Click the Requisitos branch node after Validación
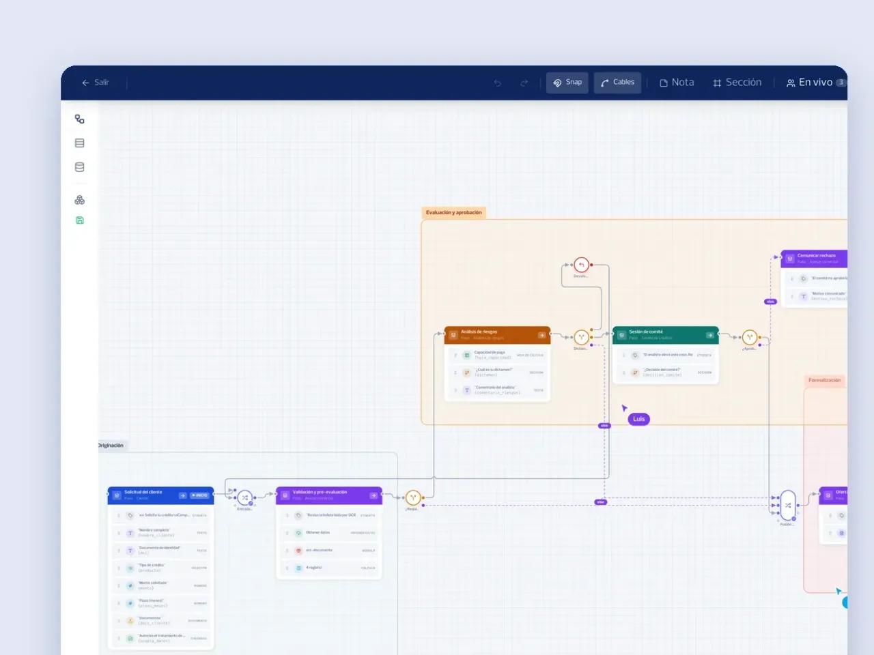Image resolution: width=874 pixels, height=655 pixels. tap(412, 498)
